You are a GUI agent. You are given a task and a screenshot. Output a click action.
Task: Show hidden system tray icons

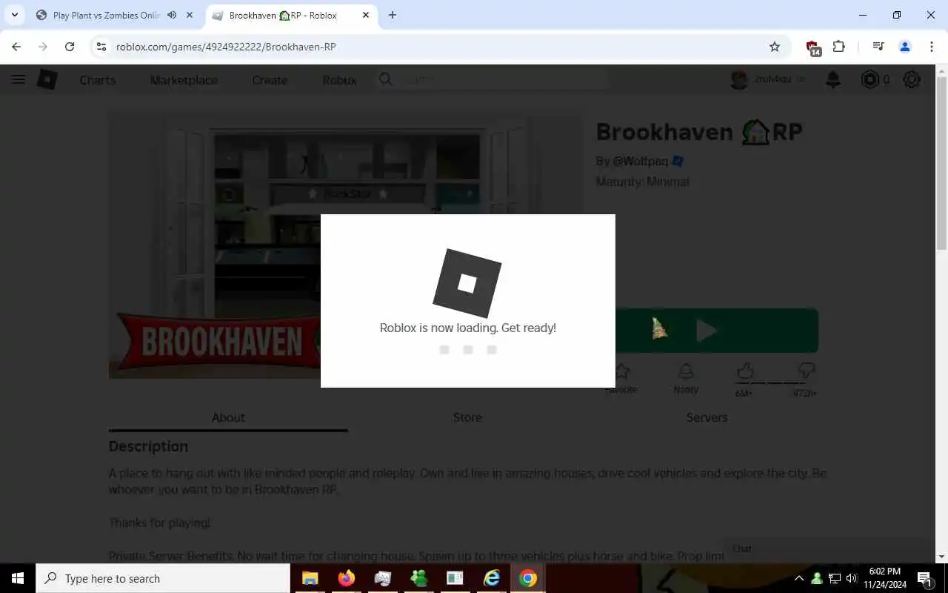(x=798, y=578)
